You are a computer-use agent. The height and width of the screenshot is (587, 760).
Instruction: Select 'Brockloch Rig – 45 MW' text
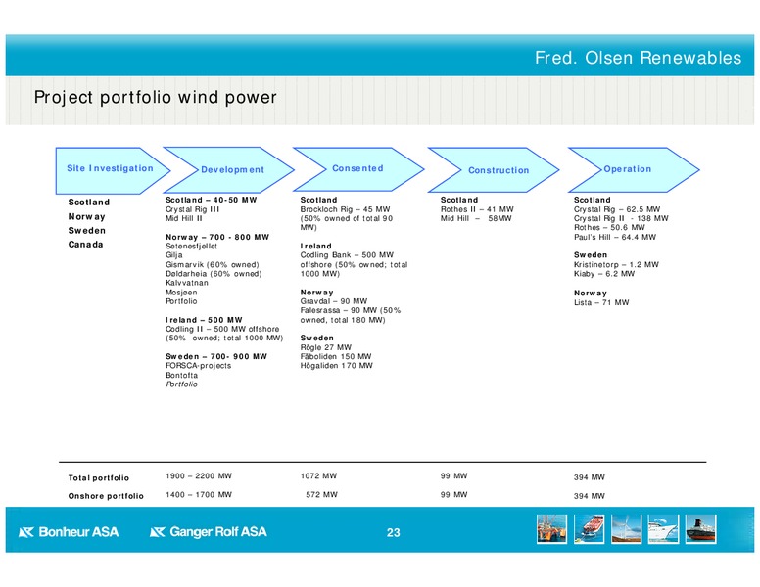coord(345,209)
